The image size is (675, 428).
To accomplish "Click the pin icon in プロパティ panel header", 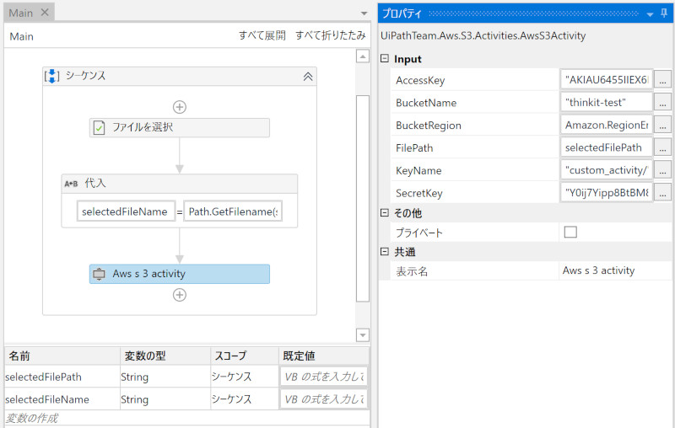I will (x=664, y=14).
